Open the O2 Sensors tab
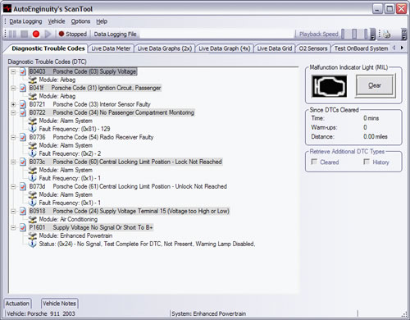The height and width of the screenshot is (320, 410). tap(313, 48)
